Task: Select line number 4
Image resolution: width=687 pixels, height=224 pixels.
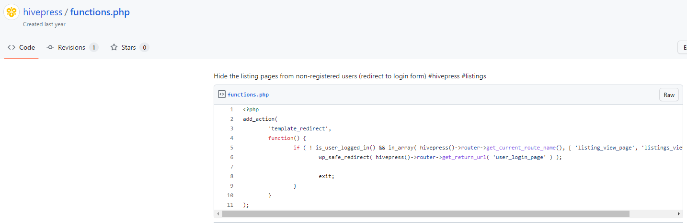Action: [x=231, y=138]
